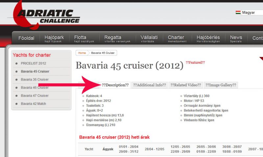
Task: Open the Regatta menu item
Action: click(117, 39)
